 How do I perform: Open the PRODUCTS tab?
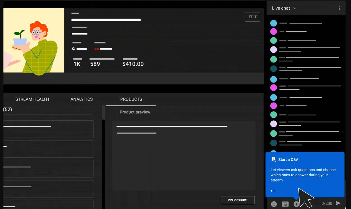pyautogui.click(x=131, y=99)
